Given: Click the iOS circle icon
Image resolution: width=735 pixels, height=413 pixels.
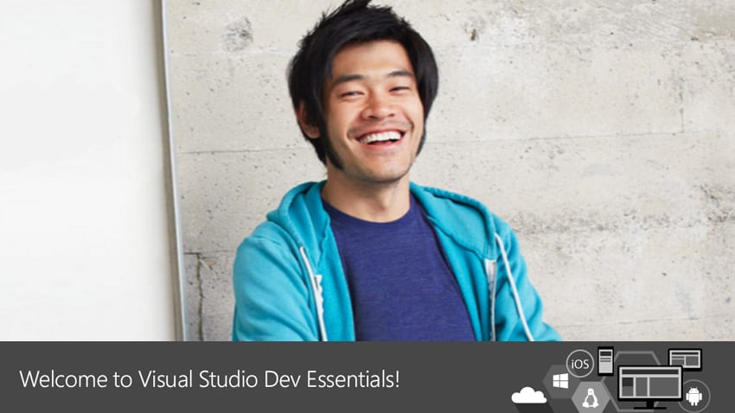Looking at the screenshot, I should [580, 364].
